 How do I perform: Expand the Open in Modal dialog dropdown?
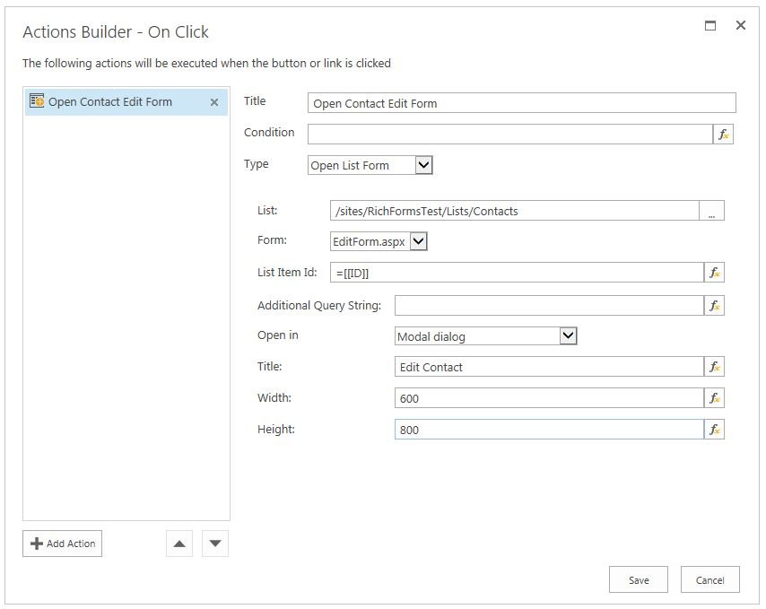pyautogui.click(x=567, y=335)
